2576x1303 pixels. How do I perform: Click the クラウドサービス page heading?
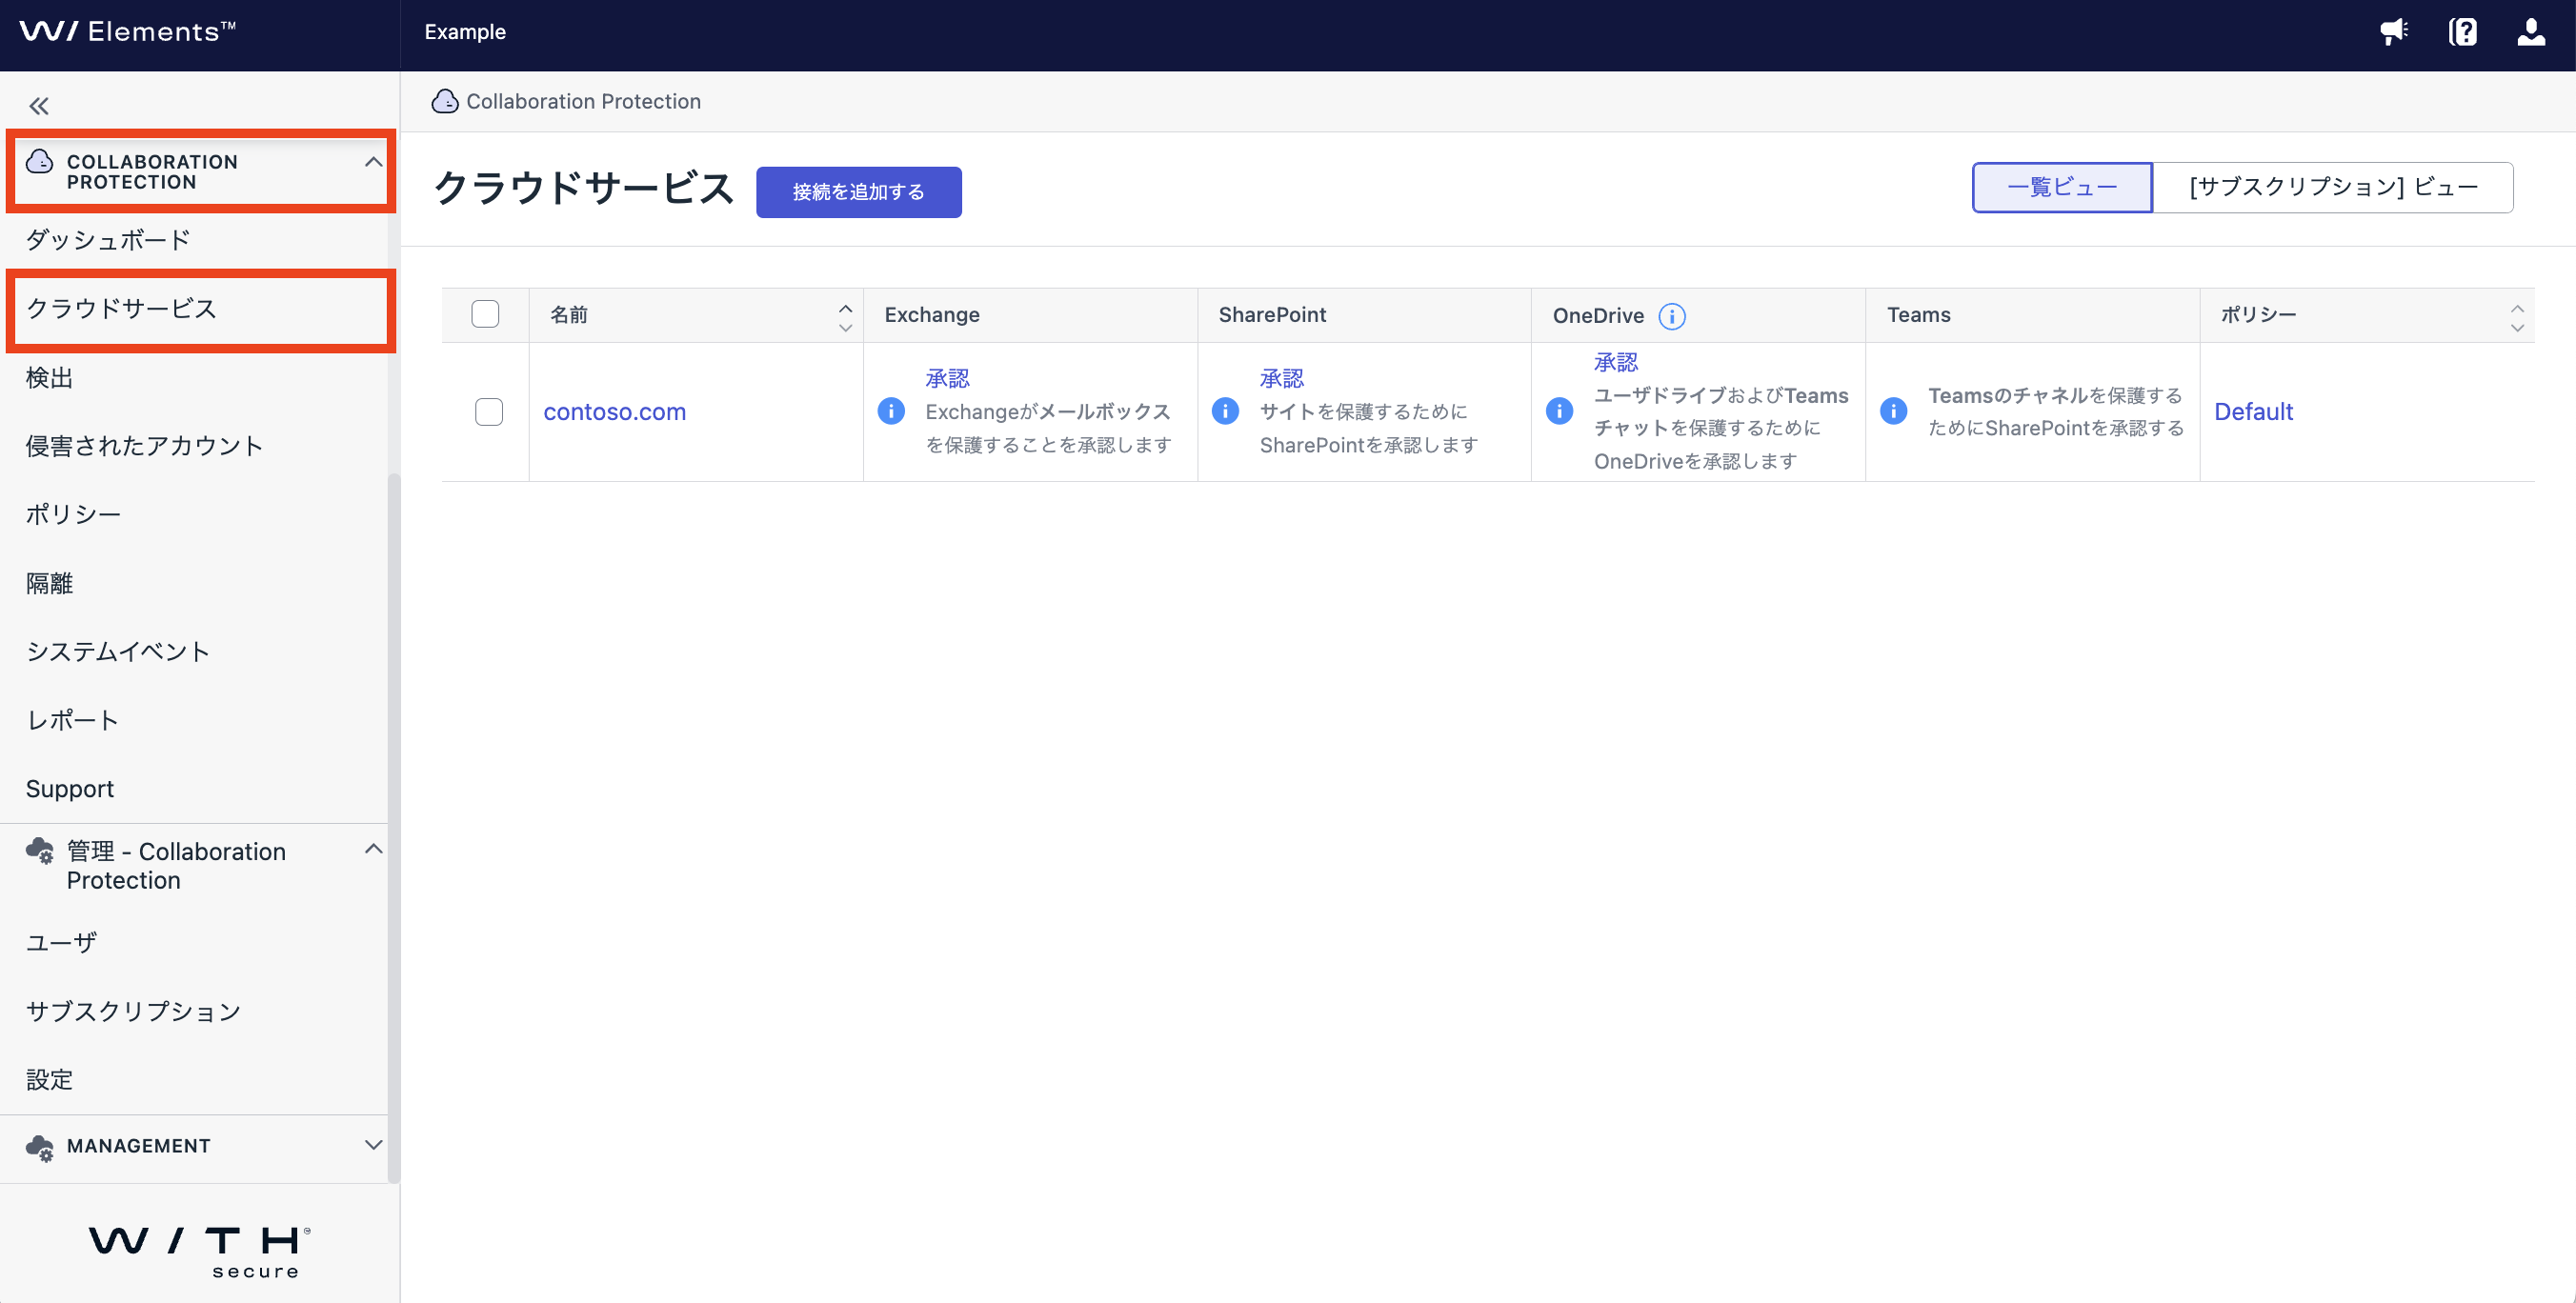click(584, 189)
